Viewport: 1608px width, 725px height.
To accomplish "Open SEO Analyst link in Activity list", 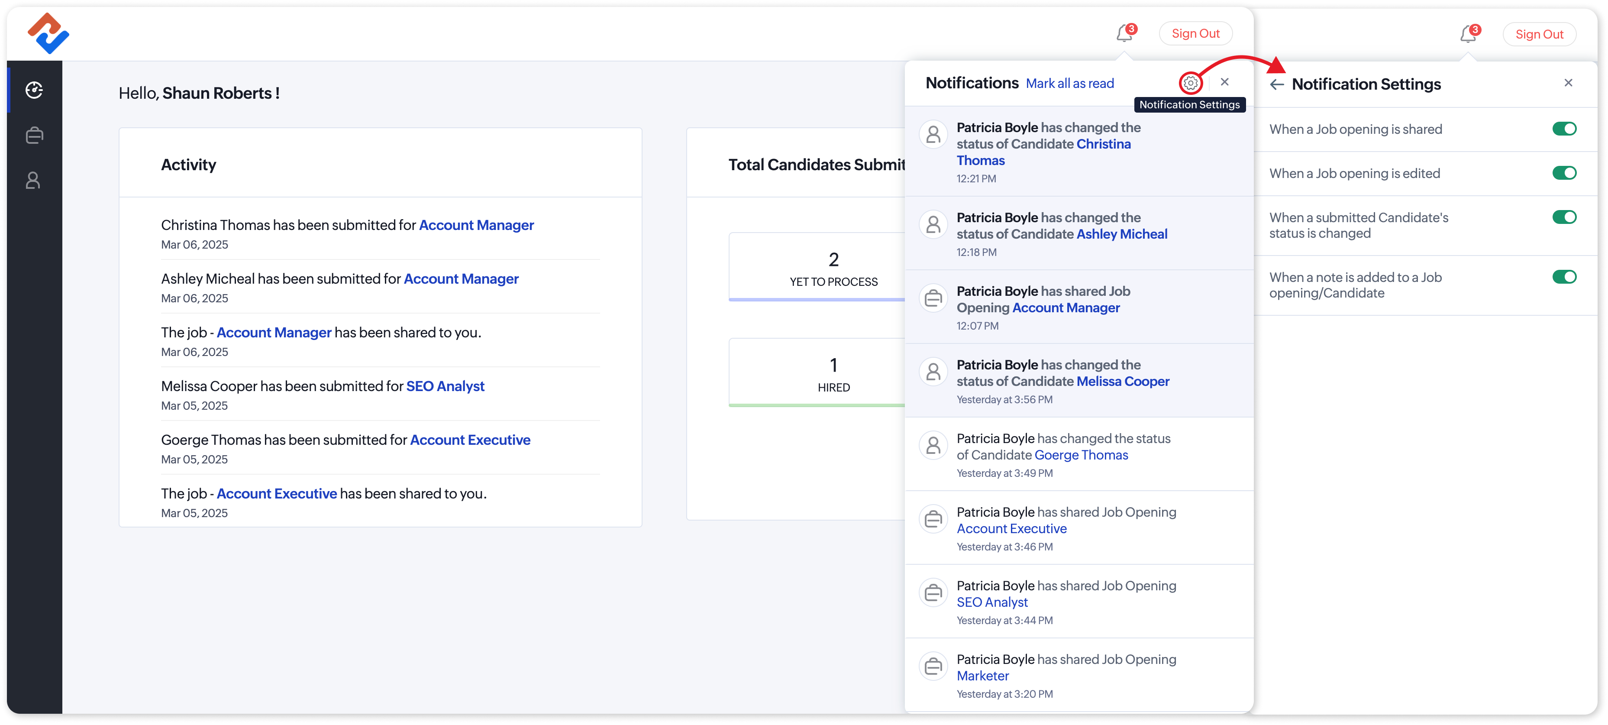I will click(445, 387).
